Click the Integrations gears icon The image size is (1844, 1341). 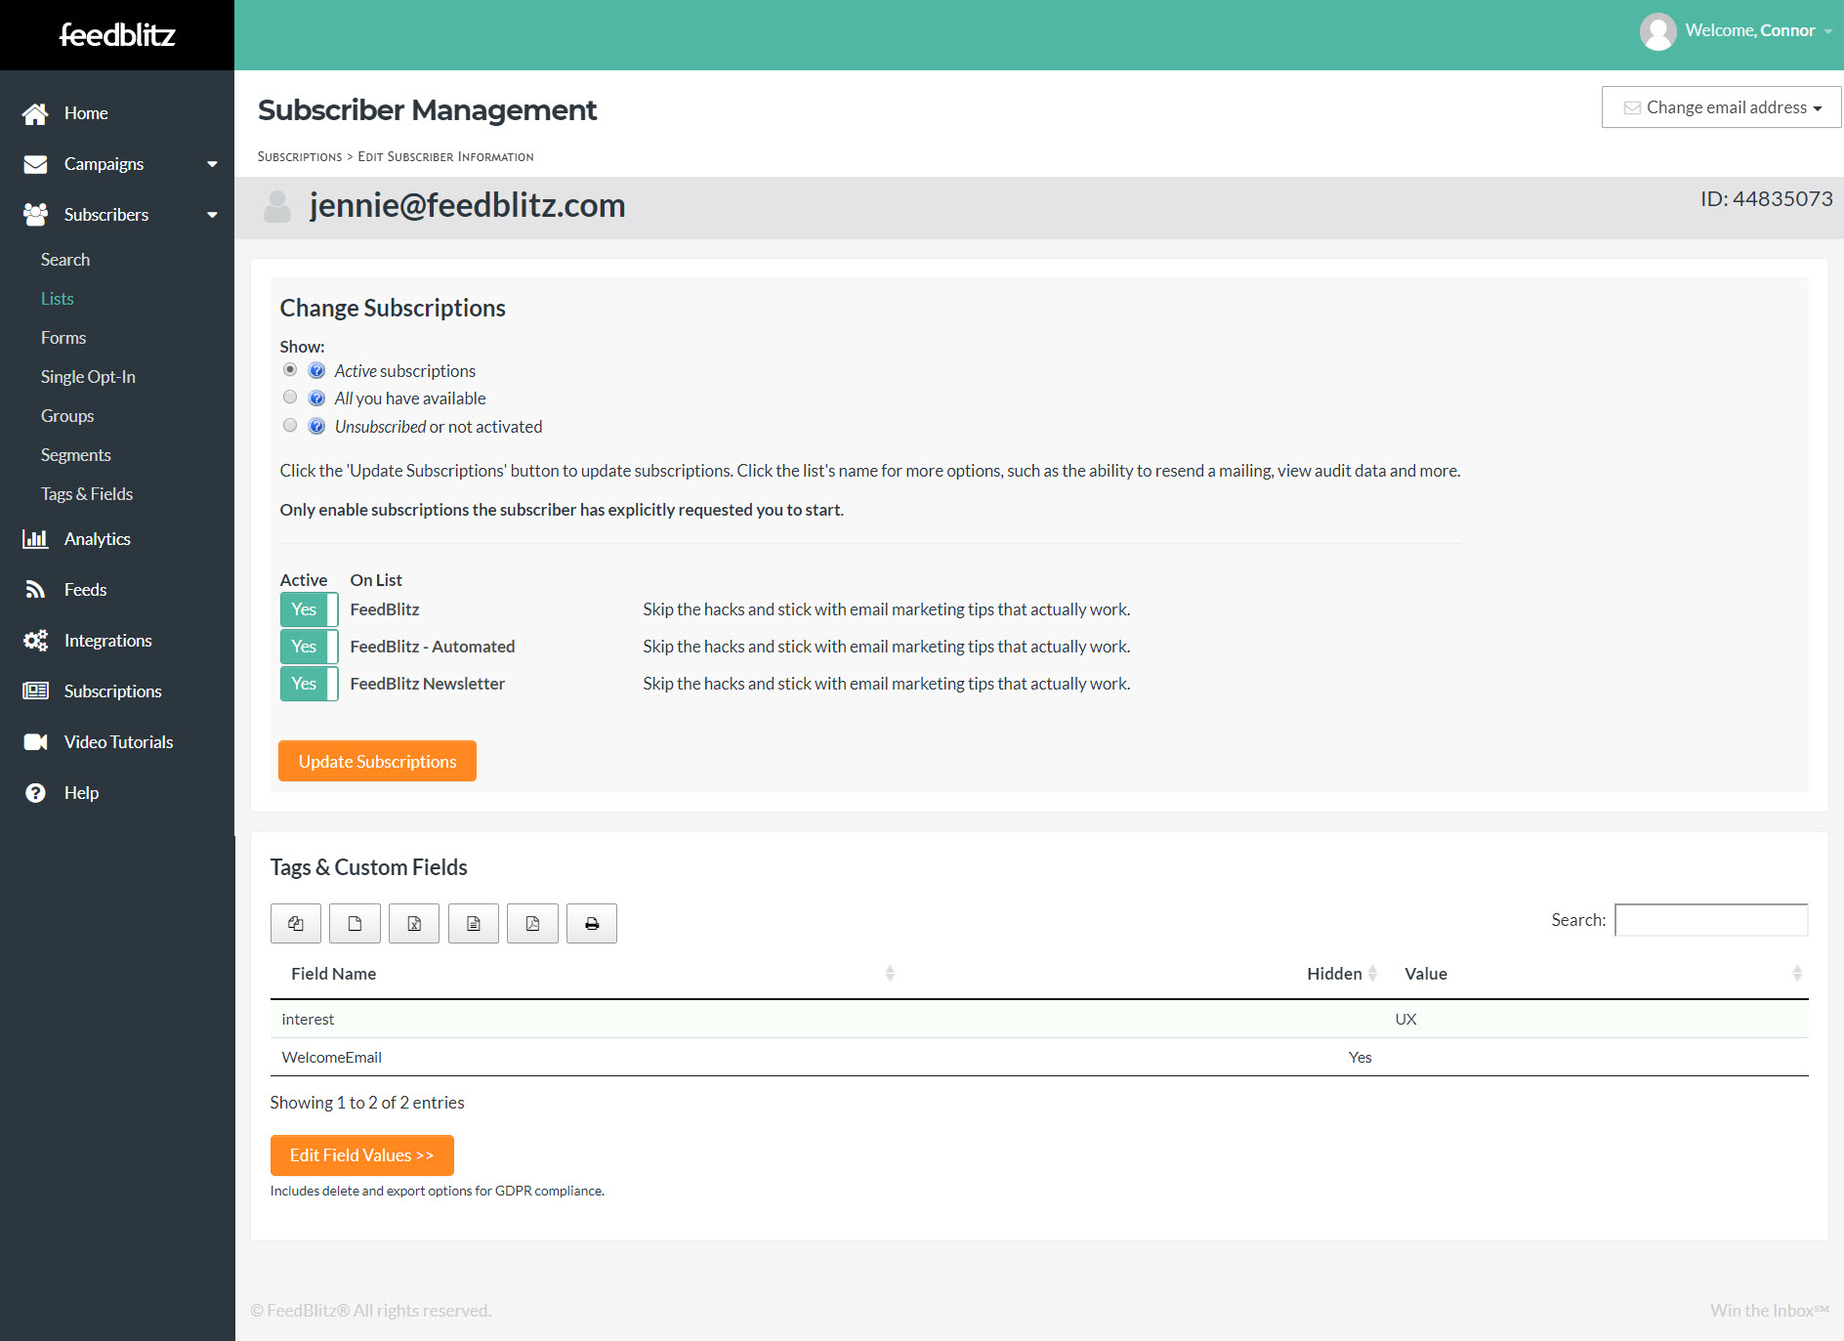click(x=35, y=641)
